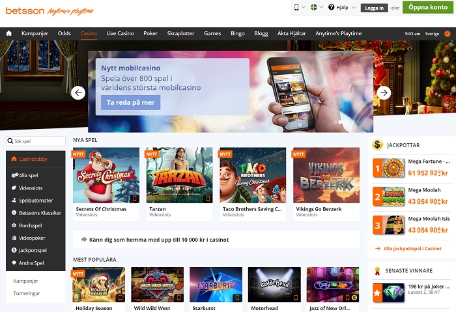Viewport: 456px width, 312px height.
Task: Click the Logga in button
Action: [375, 8]
